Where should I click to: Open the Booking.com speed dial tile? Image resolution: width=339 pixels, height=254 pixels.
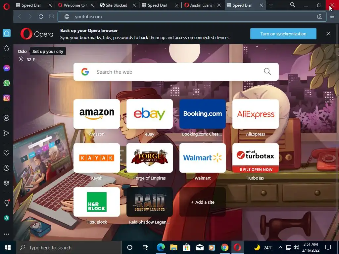coord(203,114)
